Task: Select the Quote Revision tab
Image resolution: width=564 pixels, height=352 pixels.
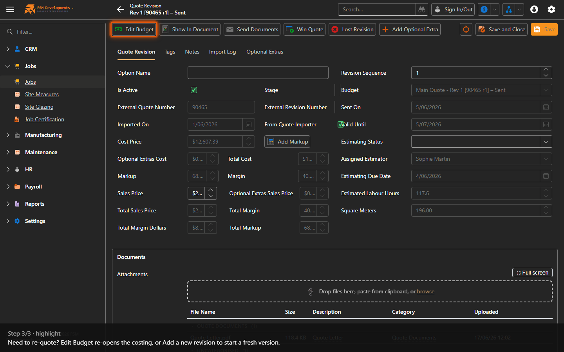Action: (136, 52)
